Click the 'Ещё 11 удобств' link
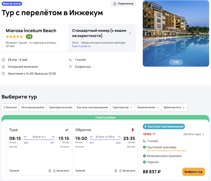The width and height of the screenshot is (211, 181). [x=81, y=46]
